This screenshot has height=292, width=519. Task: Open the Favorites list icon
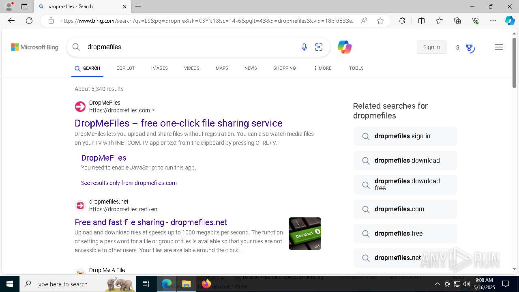pos(440,21)
